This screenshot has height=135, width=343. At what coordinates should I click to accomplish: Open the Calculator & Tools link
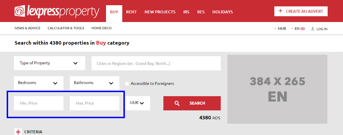pos(66,28)
